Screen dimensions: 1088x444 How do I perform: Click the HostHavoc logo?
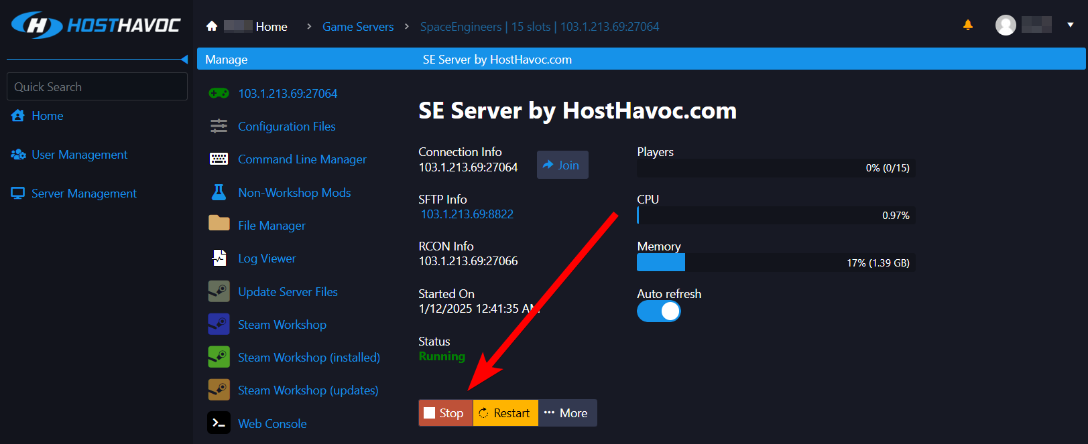pyautogui.click(x=96, y=25)
